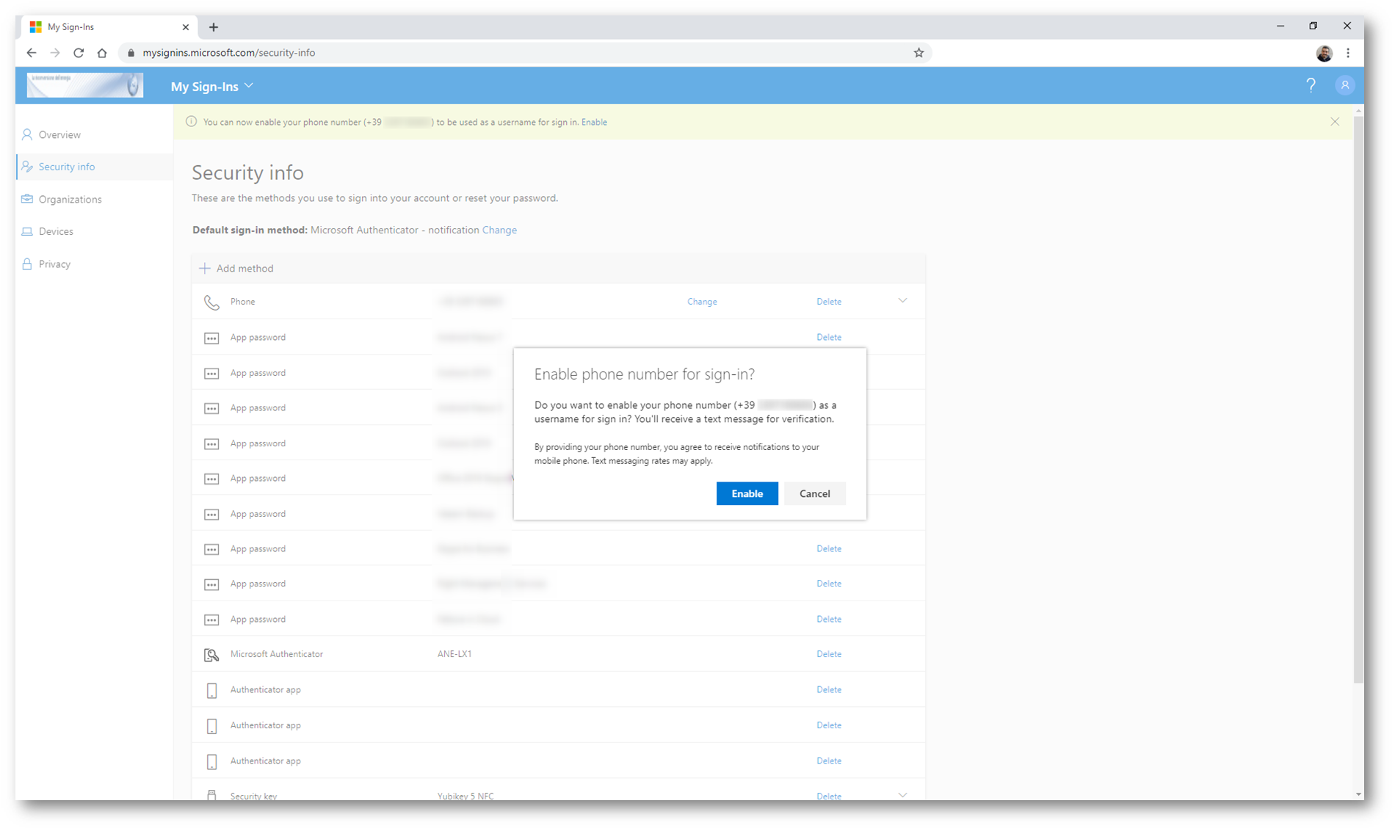This screenshot has width=1395, height=831.
Task: Click the organization logo in header
Action: 85,85
